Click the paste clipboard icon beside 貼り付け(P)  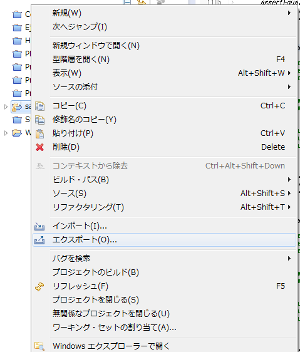39,133
